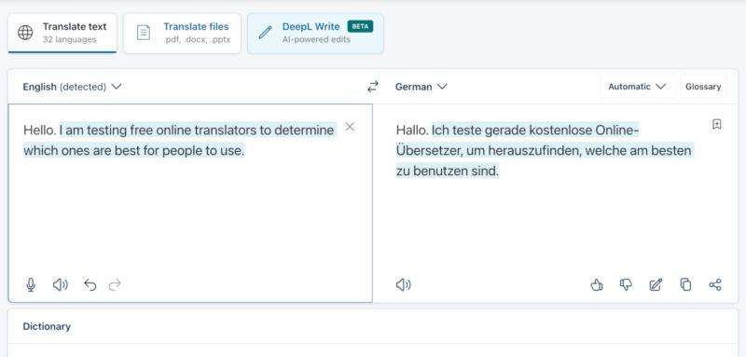746x357 pixels.
Task: Click "32 languages" subtitle text
Action: [69, 39]
